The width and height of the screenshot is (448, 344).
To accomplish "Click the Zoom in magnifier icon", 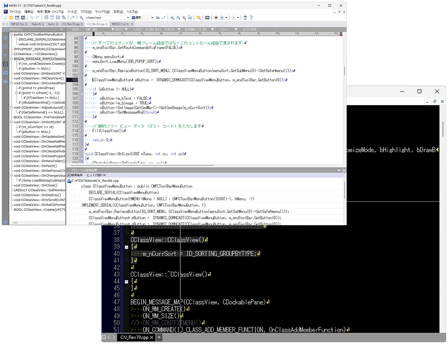I will tap(172, 17).
